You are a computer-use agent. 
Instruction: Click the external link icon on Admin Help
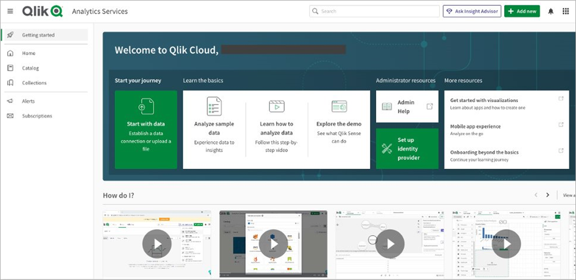(x=429, y=106)
